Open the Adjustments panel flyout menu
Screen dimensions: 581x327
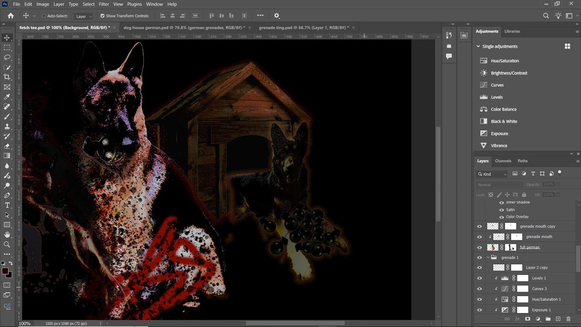578,31
